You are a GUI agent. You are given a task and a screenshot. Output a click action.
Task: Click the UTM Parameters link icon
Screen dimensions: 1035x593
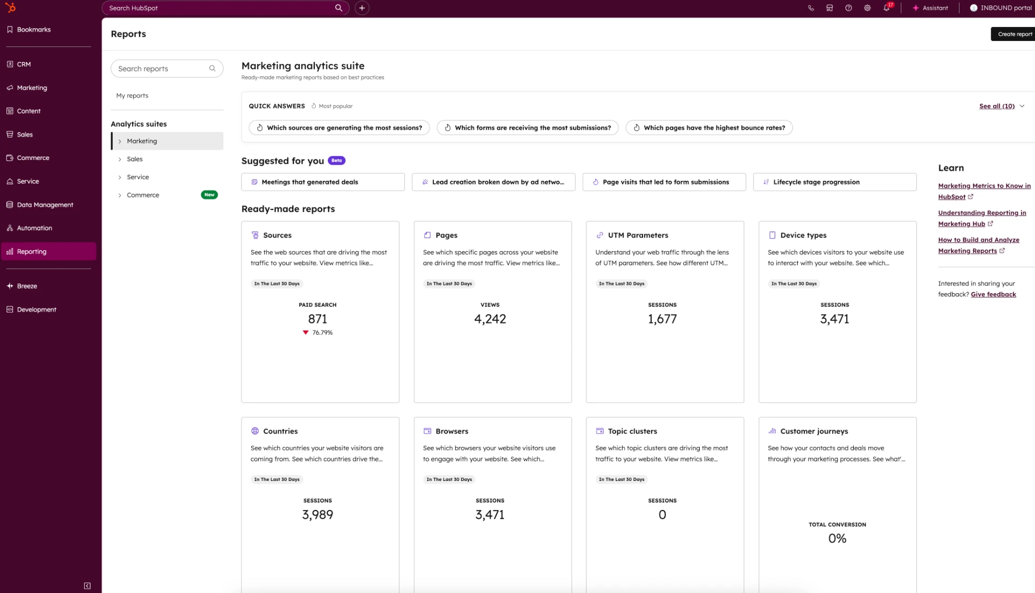(600, 235)
